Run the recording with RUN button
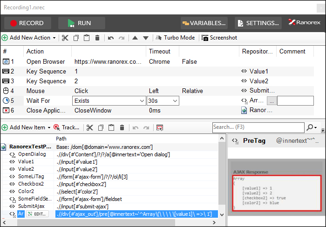The height and width of the screenshot is (227, 326). (x=81, y=23)
